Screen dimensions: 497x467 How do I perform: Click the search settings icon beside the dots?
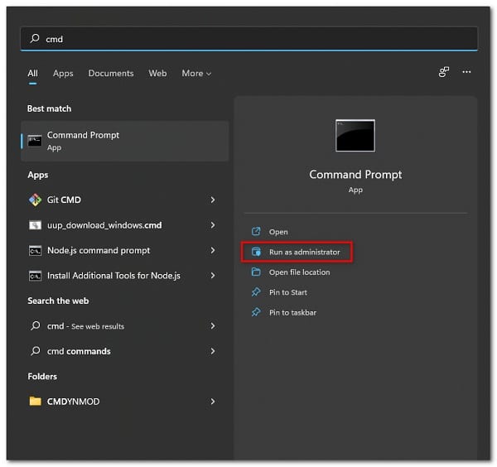(x=444, y=73)
